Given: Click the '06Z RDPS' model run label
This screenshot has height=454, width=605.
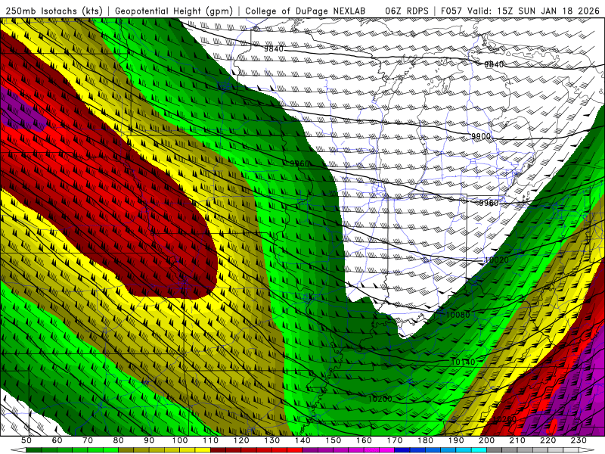Looking at the screenshot, I should click(x=407, y=11).
